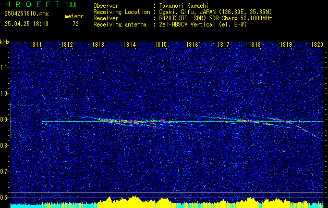Click the 1813 time marker
328x208 pixels.
tap(99, 45)
